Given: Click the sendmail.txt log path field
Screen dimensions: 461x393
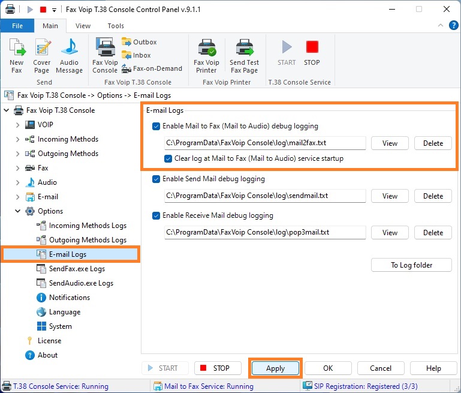Looking at the screenshot, I should [265, 196].
